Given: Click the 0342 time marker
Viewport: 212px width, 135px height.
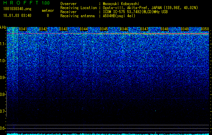Looking at the screenshot, I should point(43,29).
